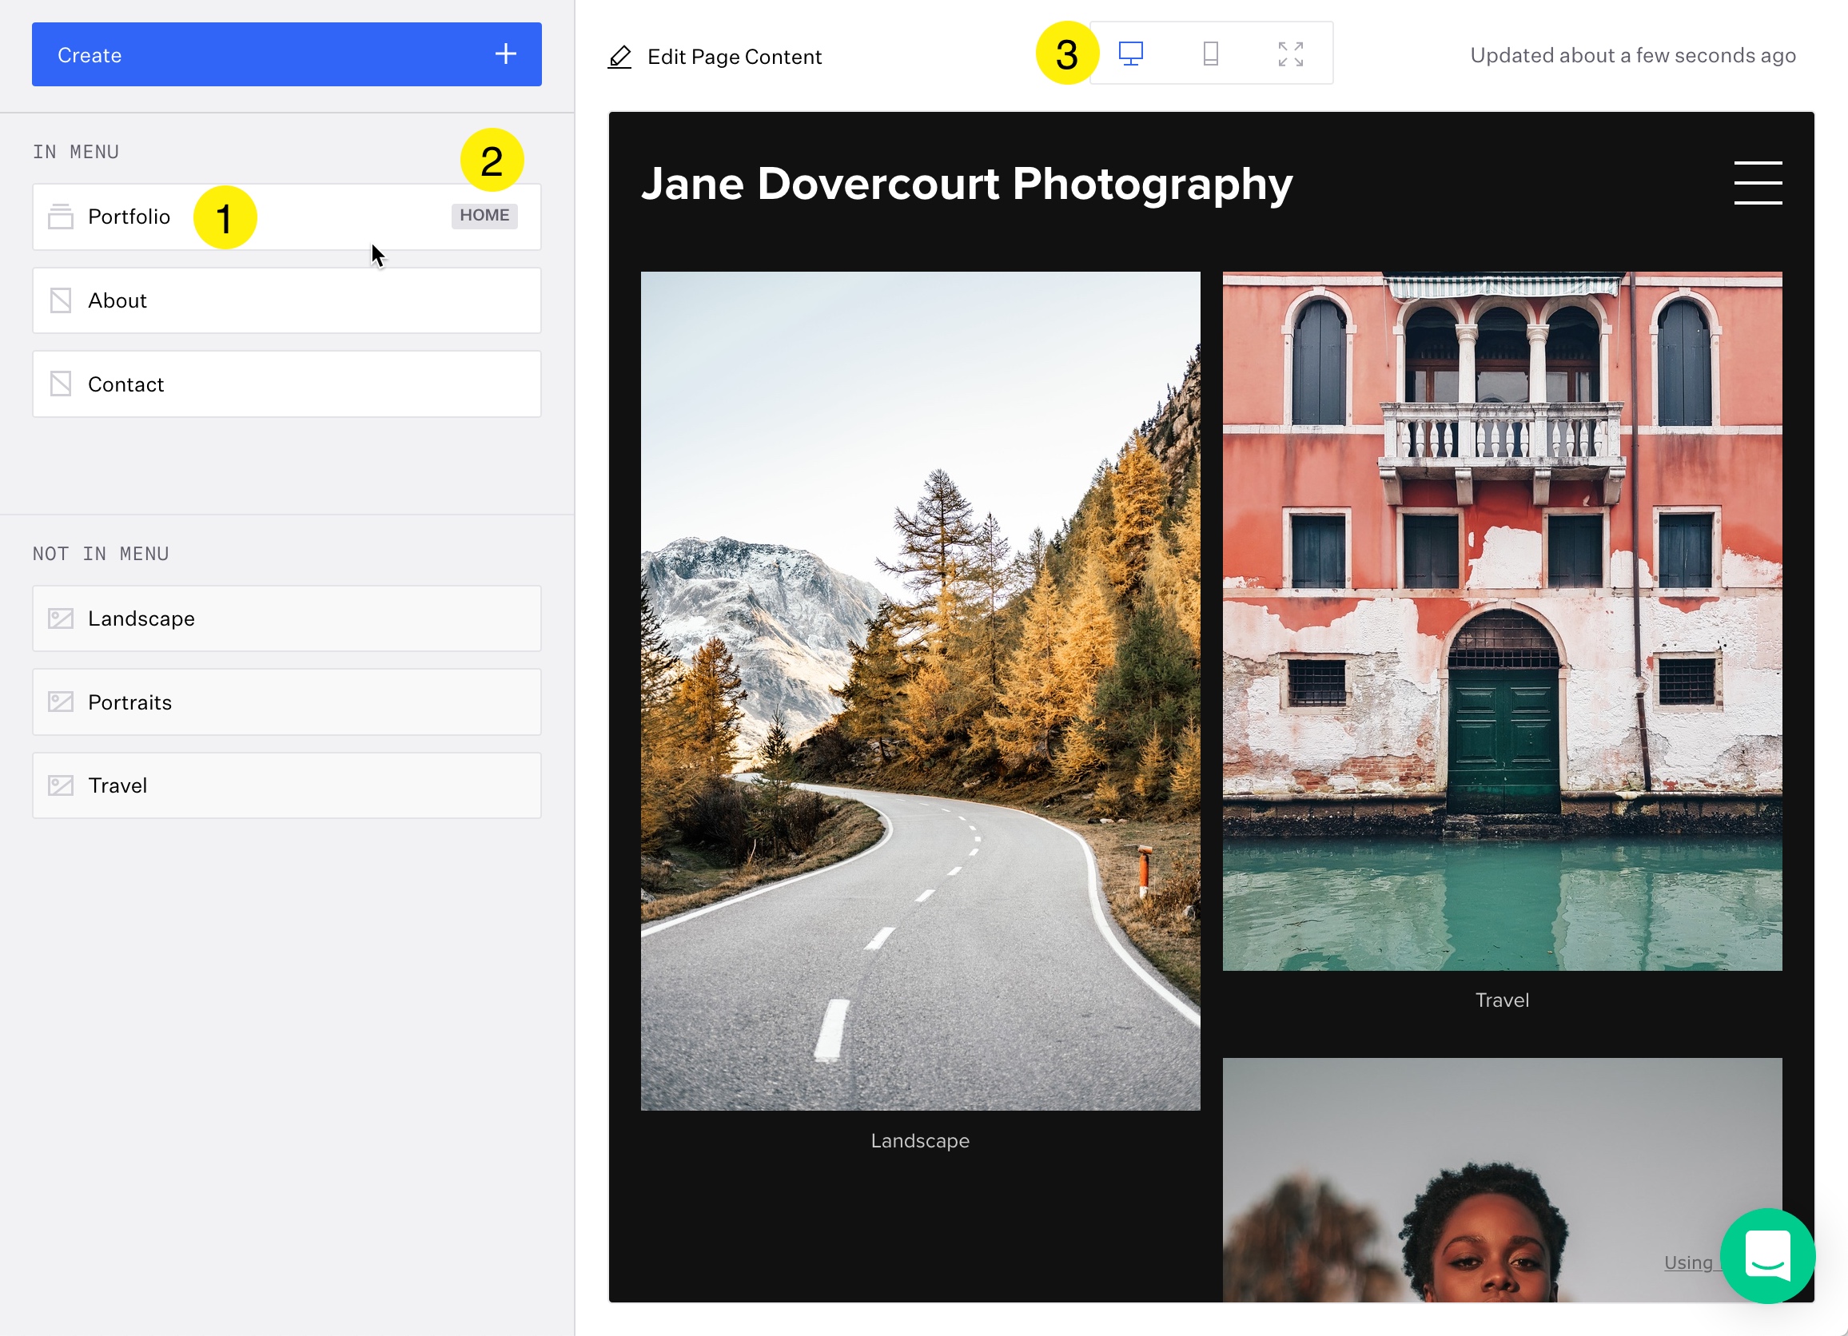Click the Travel building photo
The image size is (1848, 1336).
(1502, 621)
